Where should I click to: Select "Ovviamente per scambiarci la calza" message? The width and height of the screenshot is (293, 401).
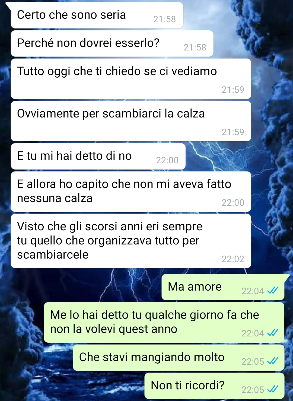[x=131, y=121]
